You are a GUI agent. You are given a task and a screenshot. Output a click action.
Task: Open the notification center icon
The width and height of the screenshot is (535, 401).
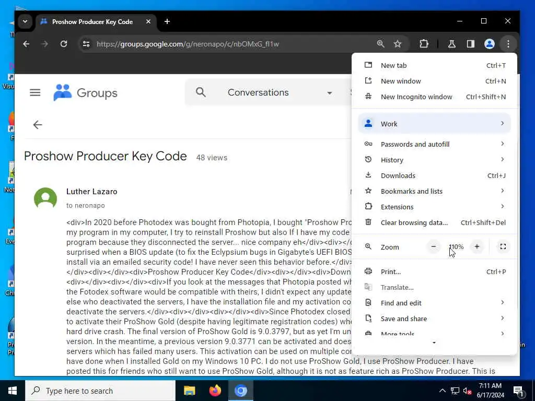[518, 391]
